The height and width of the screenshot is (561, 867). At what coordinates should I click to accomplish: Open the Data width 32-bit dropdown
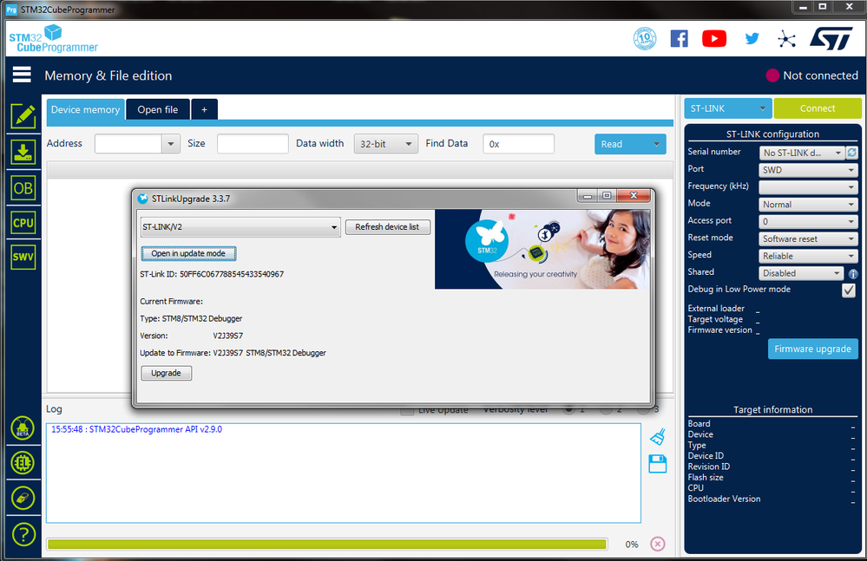pyautogui.click(x=385, y=144)
